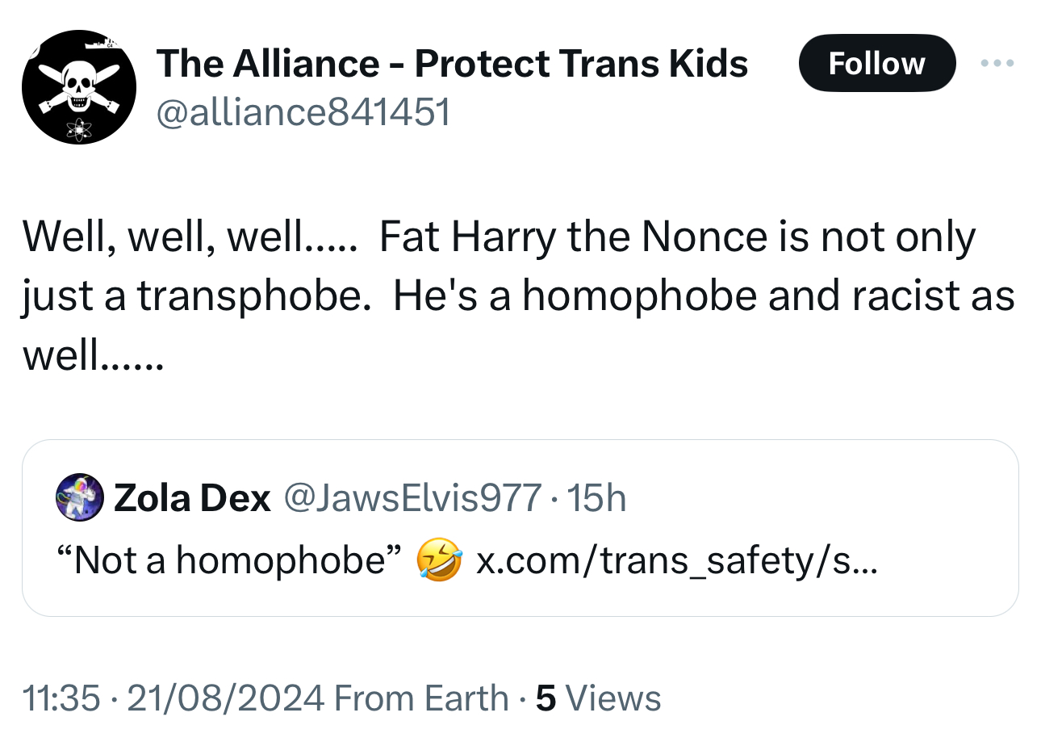The width and height of the screenshot is (1041, 742).
Task: Open "The Alliance - Protect Trans Kids" profile name
Action: [x=452, y=63]
